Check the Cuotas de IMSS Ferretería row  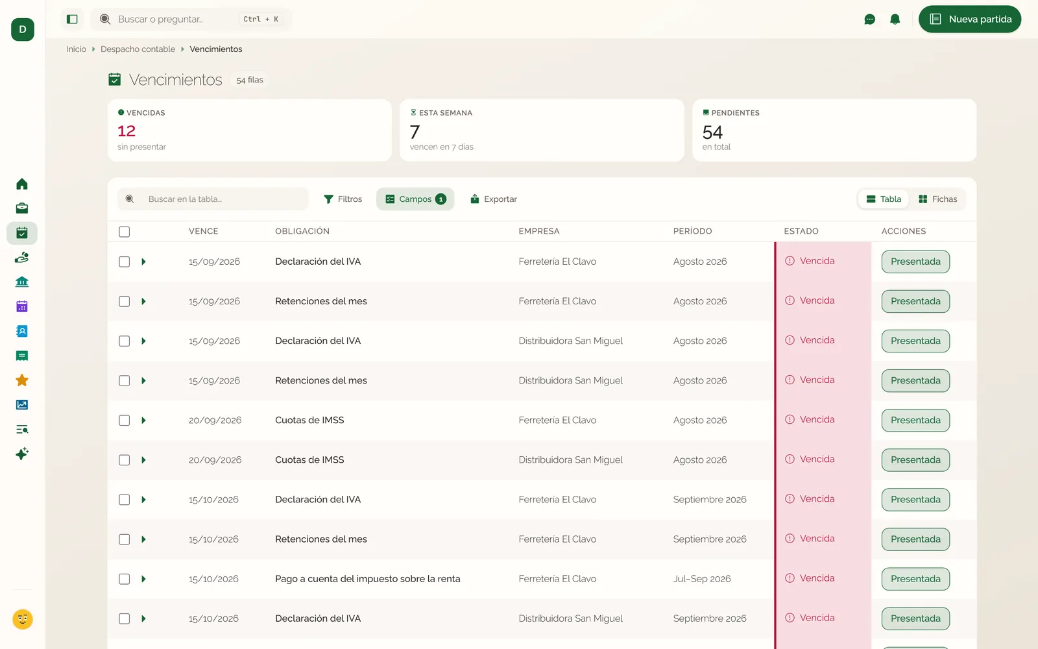tap(125, 421)
